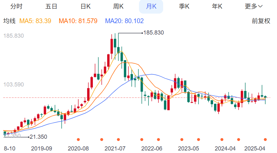Click the 均线 label
The height and width of the screenshot is (153, 277).
pos(9,21)
